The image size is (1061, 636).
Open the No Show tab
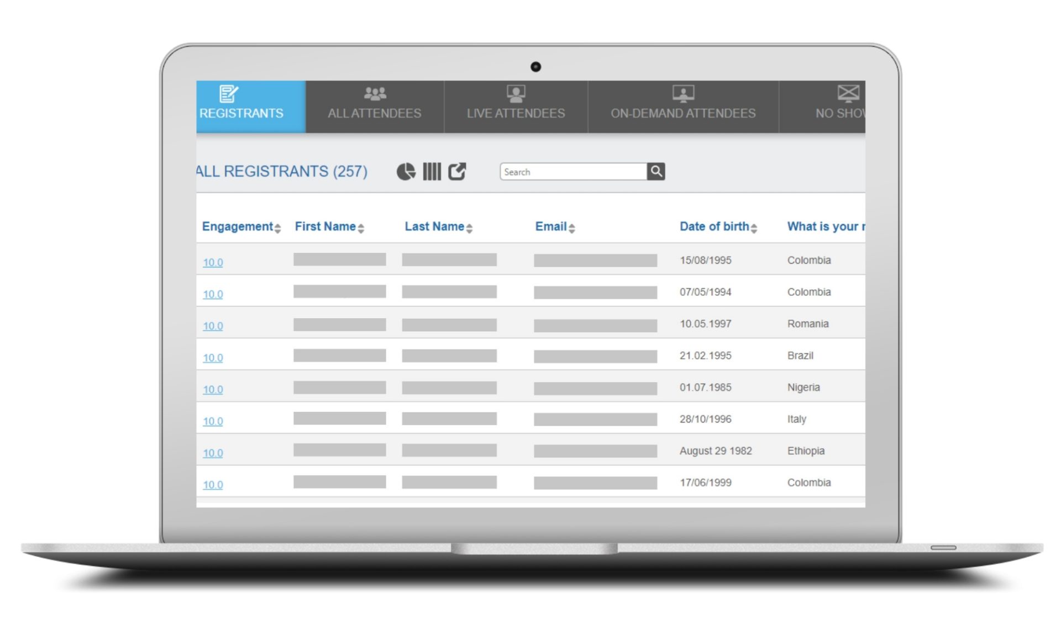[822, 107]
